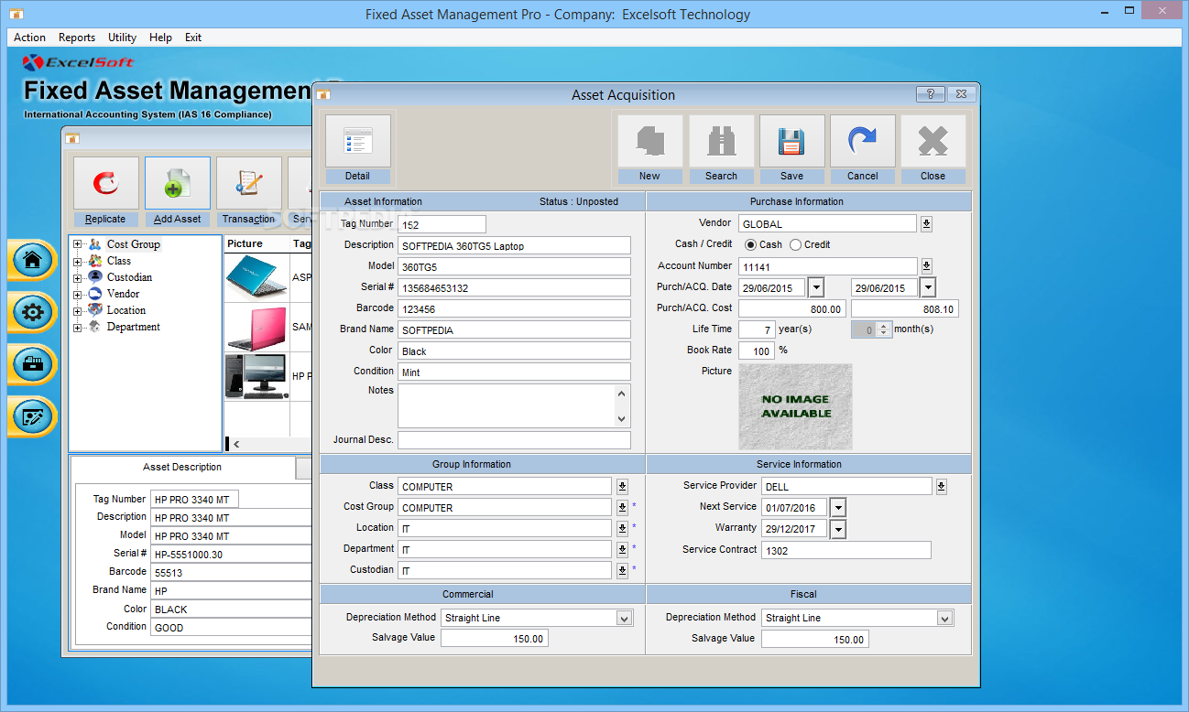Expand the Custodian tree node
The width and height of the screenshot is (1189, 712).
coord(78,277)
